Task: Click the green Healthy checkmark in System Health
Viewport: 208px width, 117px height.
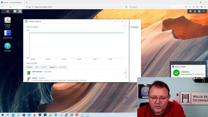Action: coord(176,73)
